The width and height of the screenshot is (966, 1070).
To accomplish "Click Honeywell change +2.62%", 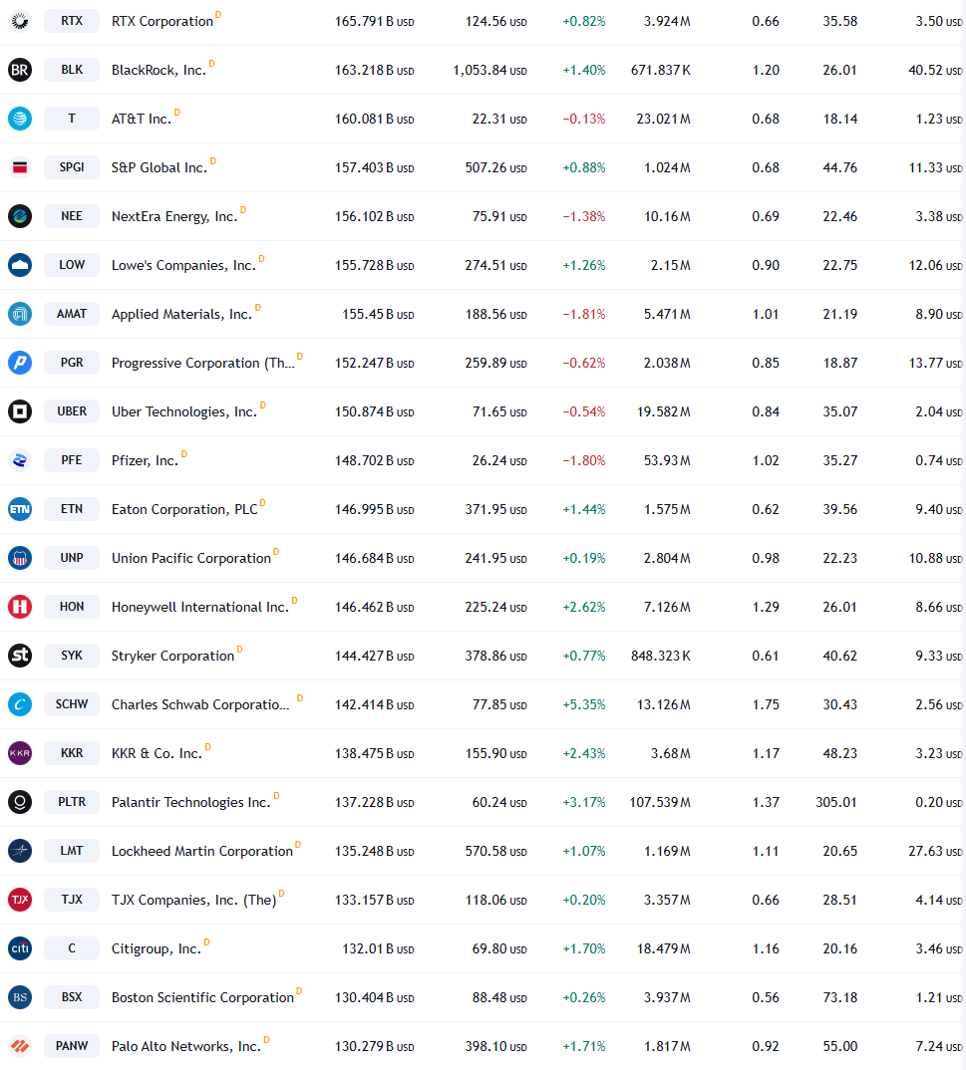I will (x=584, y=608).
